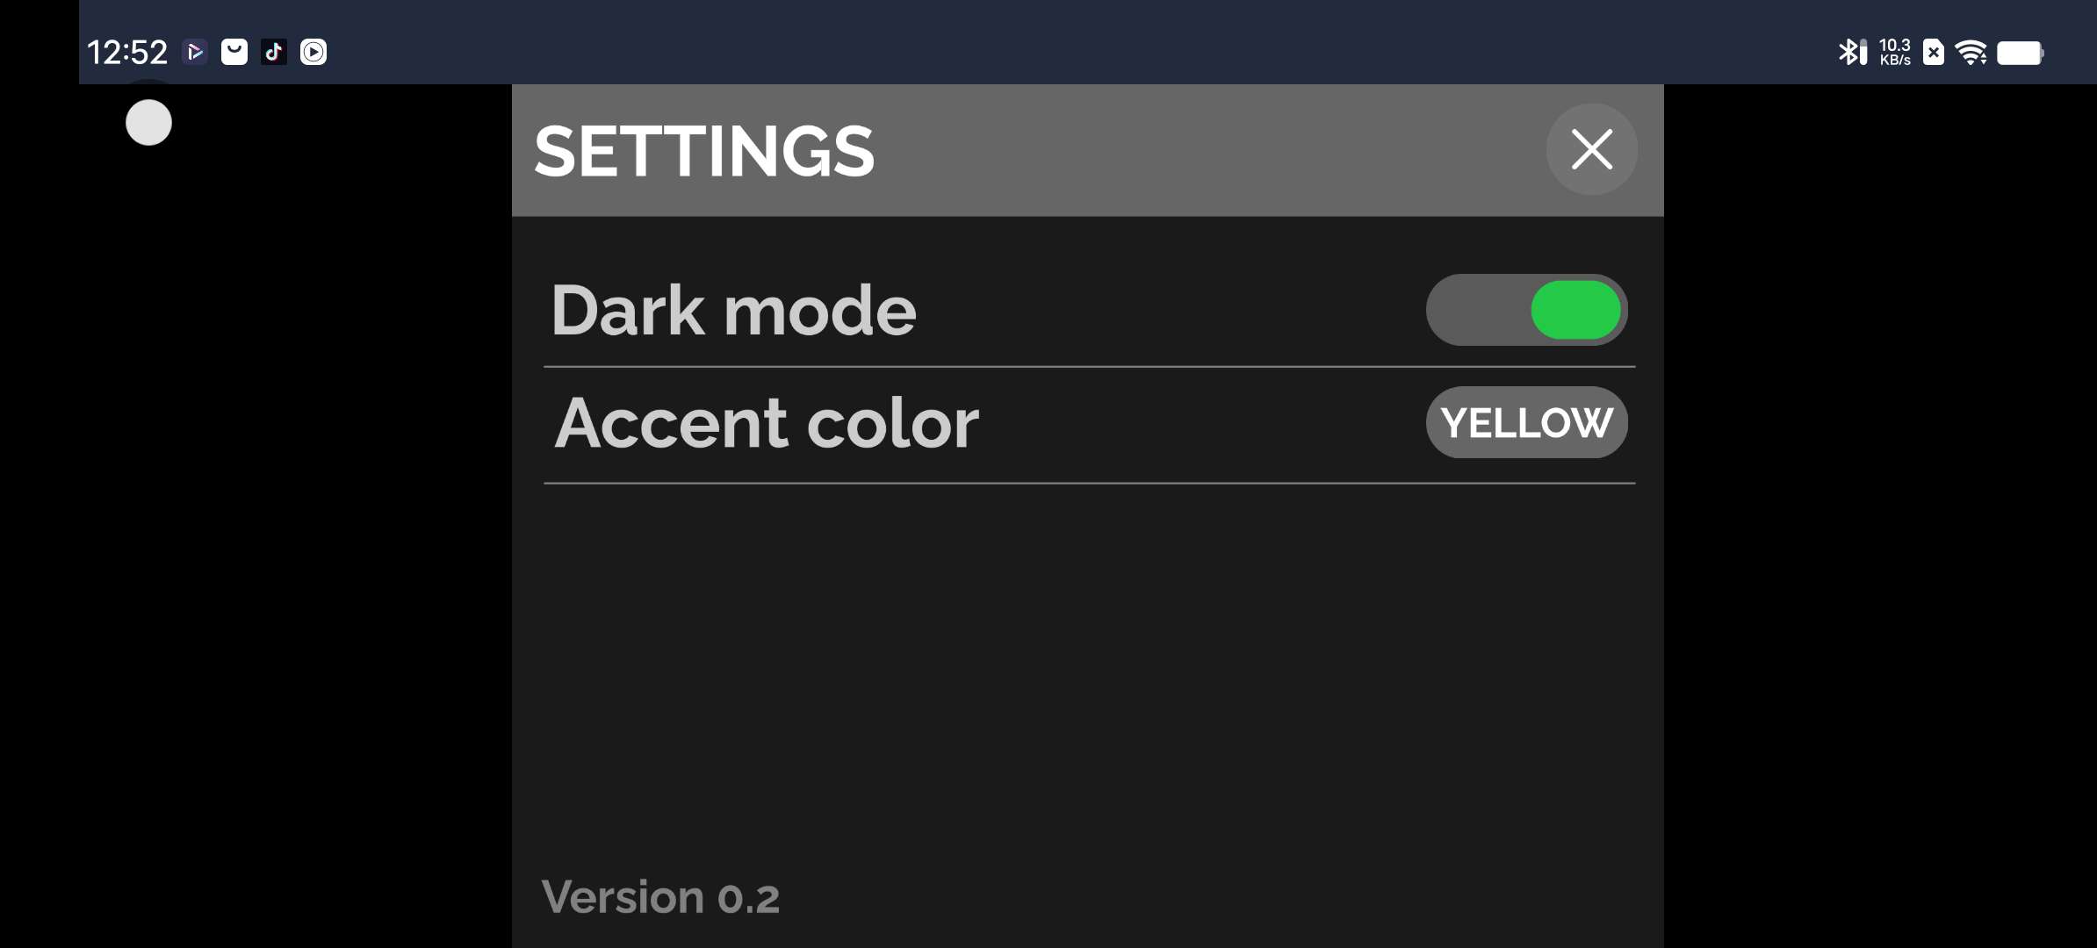
Task: Close the Settings panel with X
Action: click(x=1591, y=149)
